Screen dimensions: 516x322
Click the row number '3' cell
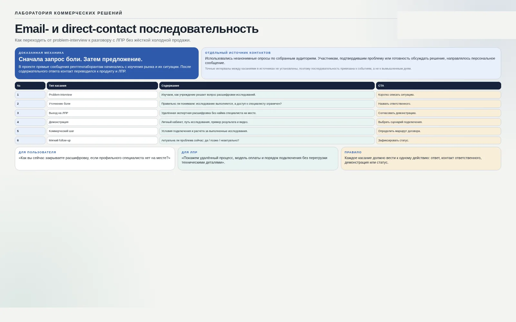[30, 113]
